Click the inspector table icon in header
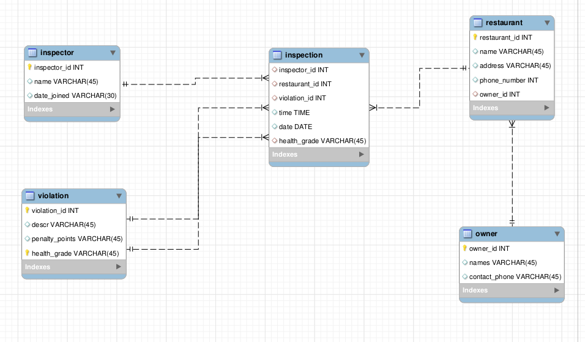Viewport: 585px width, 342px height. click(x=33, y=53)
